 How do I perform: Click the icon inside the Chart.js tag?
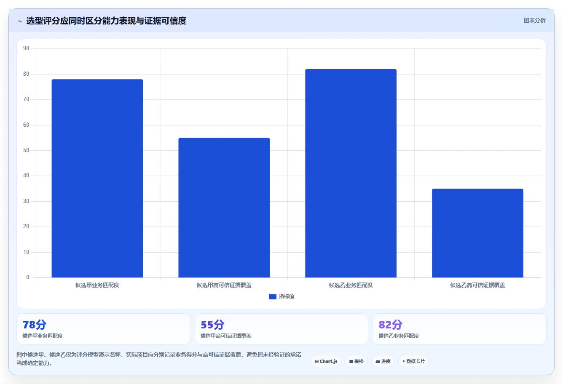(316, 362)
